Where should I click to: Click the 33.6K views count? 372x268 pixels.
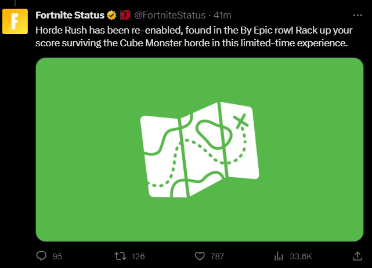click(x=301, y=256)
